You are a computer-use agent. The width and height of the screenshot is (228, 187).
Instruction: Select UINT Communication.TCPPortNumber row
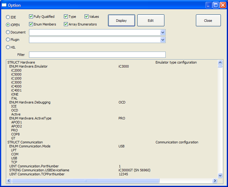(37, 174)
